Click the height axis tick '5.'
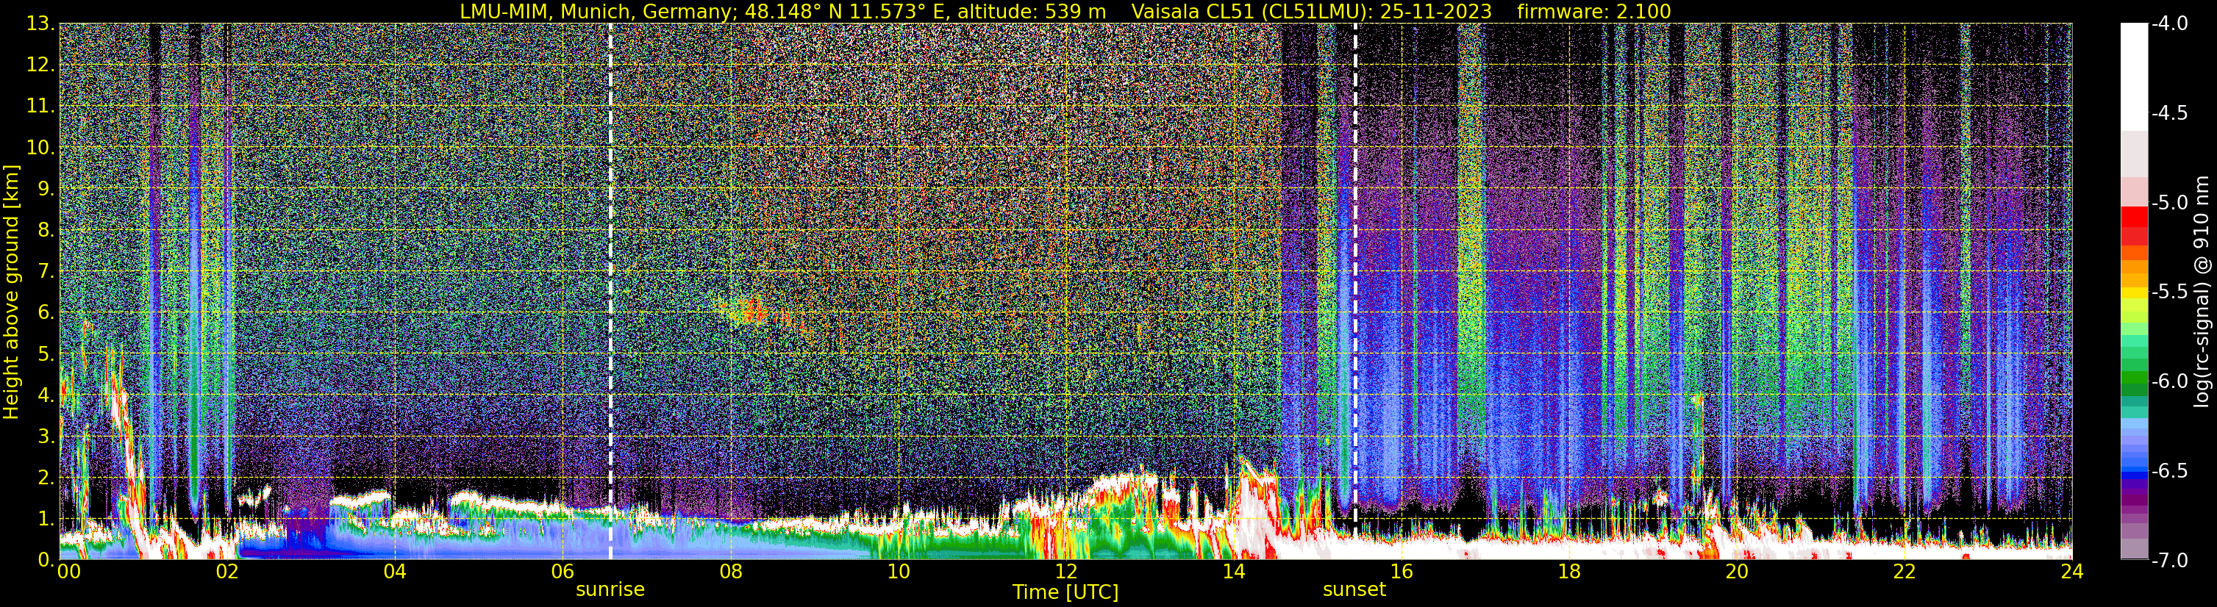 (x=46, y=354)
